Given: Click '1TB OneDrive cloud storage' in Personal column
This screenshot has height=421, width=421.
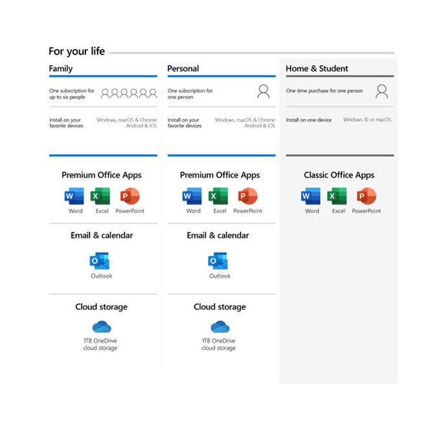Looking at the screenshot, I should click(218, 344).
